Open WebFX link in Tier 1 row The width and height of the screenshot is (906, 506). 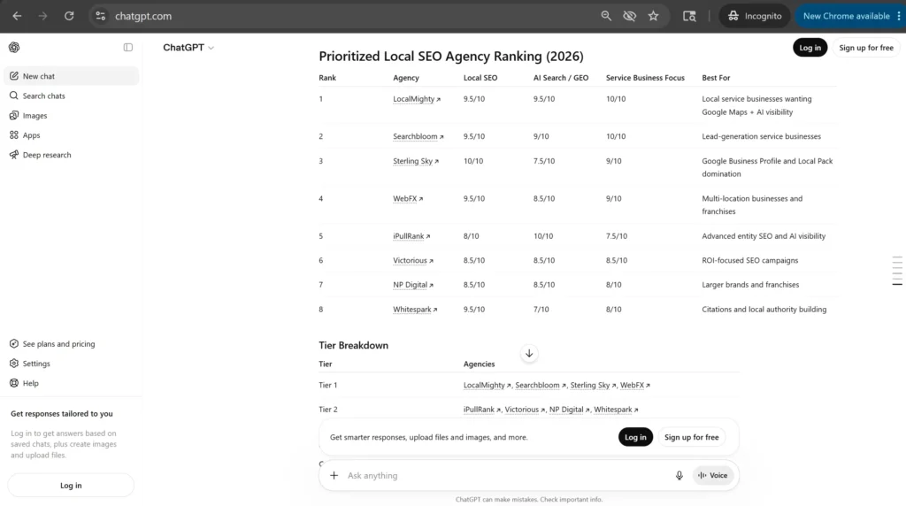635,386
